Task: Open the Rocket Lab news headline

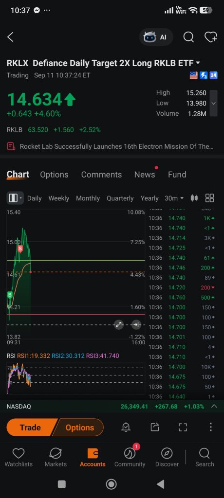Action: click(x=116, y=146)
